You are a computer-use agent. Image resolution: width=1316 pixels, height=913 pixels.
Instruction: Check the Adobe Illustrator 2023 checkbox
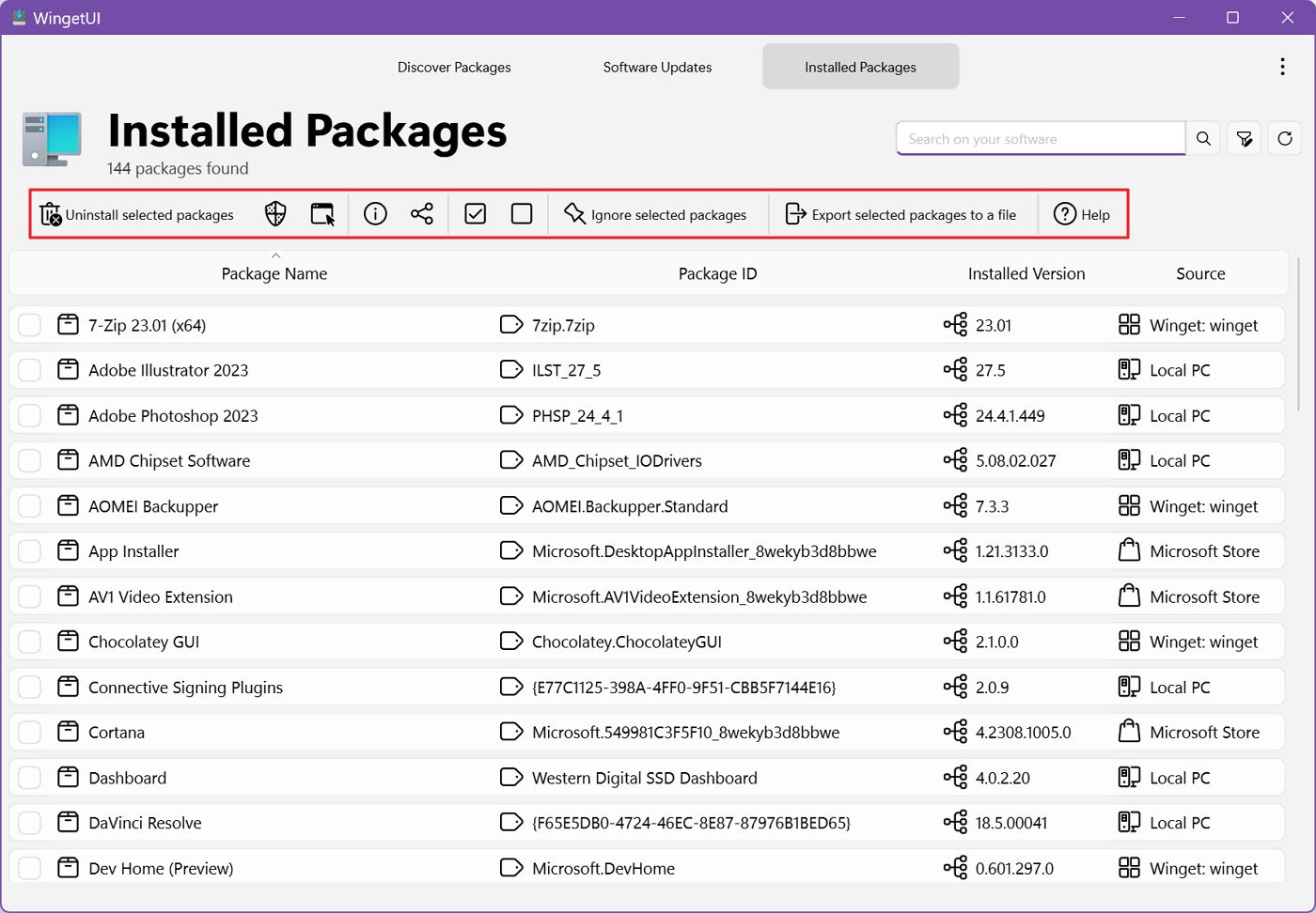pyautogui.click(x=30, y=370)
